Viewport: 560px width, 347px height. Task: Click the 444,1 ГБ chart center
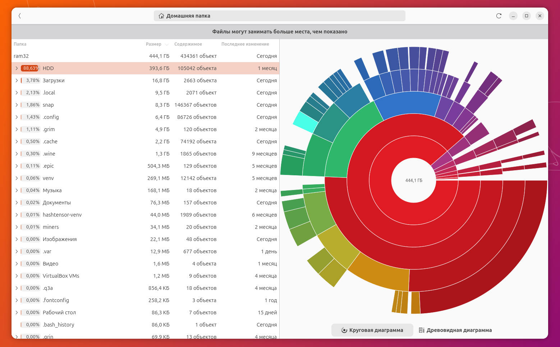click(x=414, y=180)
